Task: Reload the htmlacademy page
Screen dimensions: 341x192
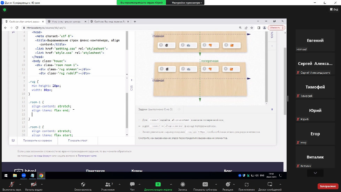Action: (x=17, y=28)
